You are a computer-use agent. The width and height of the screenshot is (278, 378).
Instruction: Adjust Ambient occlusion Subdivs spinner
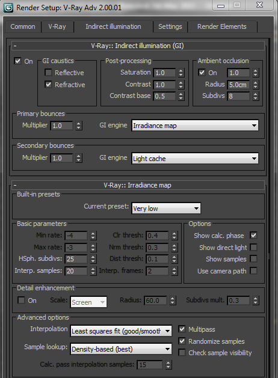click(256, 96)
